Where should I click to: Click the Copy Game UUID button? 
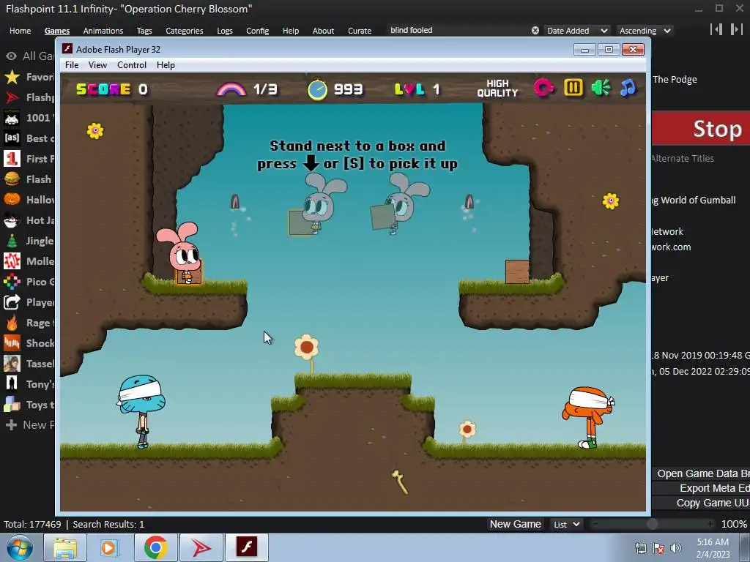(701, 503)
